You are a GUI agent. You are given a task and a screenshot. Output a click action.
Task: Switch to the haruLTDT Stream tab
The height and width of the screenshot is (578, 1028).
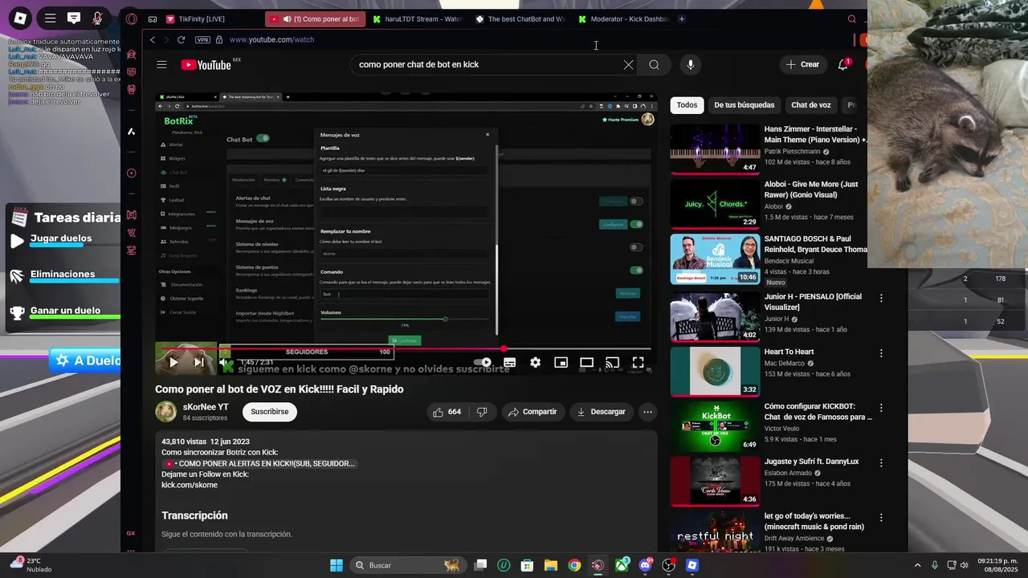tap(418, 18)
